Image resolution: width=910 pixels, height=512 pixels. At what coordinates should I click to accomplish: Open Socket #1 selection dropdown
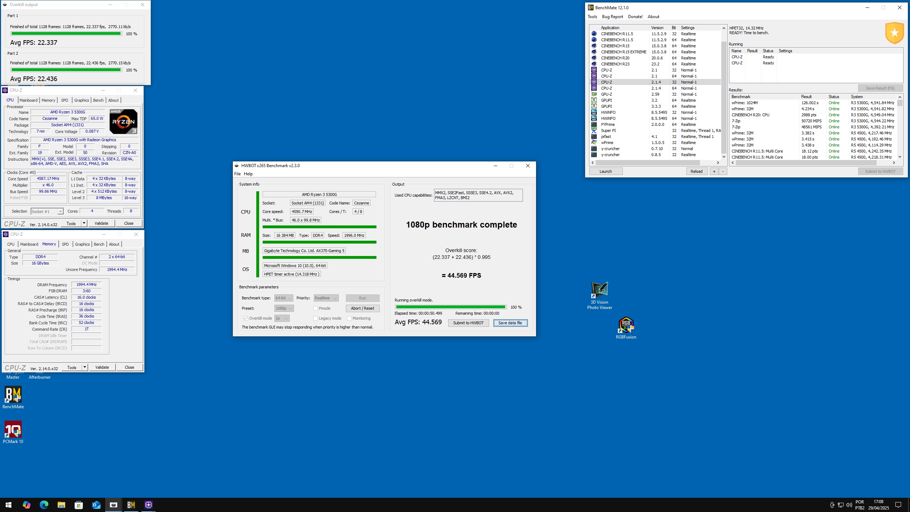tap(47, 211)
